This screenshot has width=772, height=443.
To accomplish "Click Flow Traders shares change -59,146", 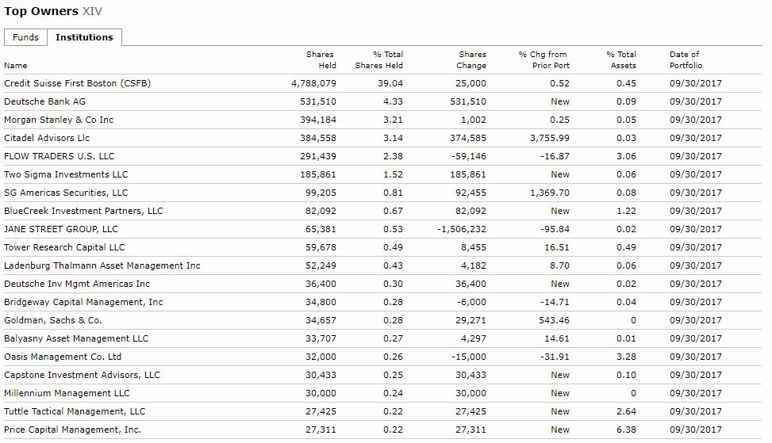I will pos(469,156).
